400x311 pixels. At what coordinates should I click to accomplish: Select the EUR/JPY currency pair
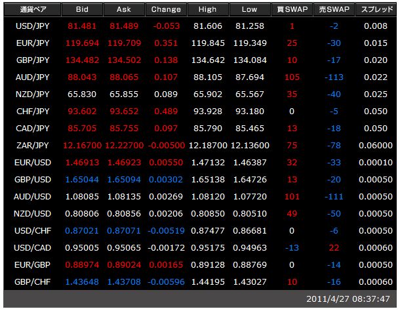[32, 43]
